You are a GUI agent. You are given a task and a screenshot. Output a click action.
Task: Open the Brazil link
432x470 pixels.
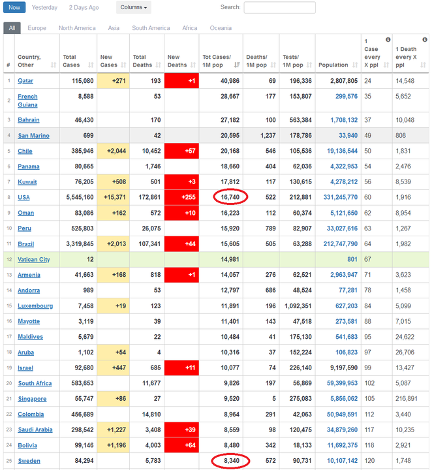25,243
